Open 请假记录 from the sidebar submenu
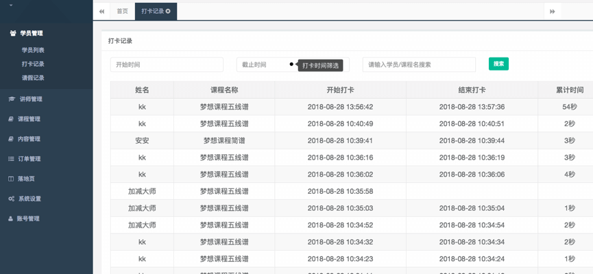This screenshot has width=593, height=274. coord(33,77)
